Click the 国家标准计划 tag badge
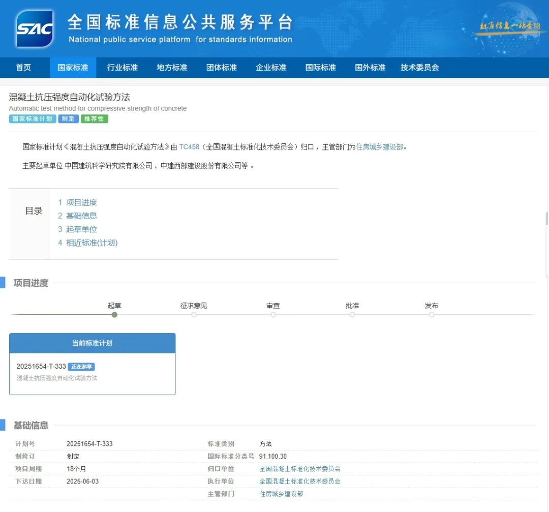Viewport: 549px width, 512px height. [33, 119]
